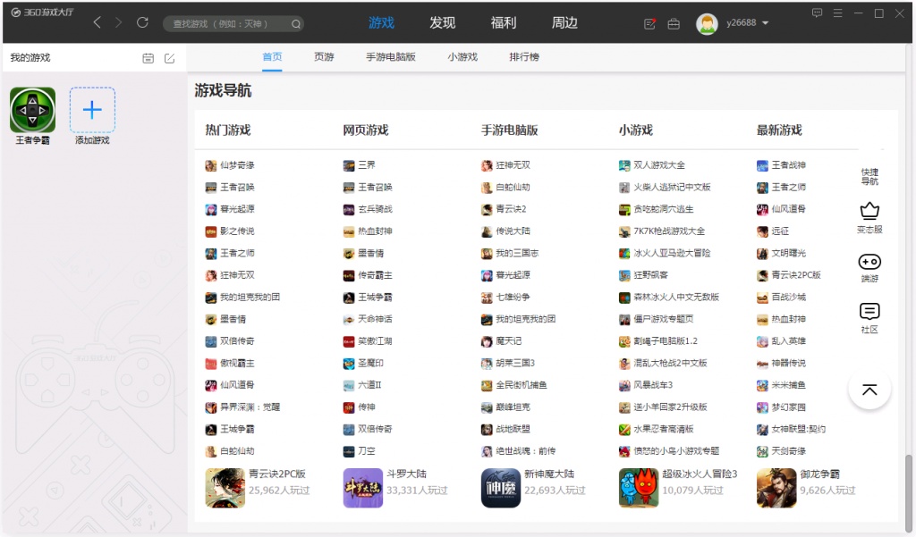This screenshot has height=537, width=916.
Task: Click the y26688 user avatar
Action: [x=707, y=23]
